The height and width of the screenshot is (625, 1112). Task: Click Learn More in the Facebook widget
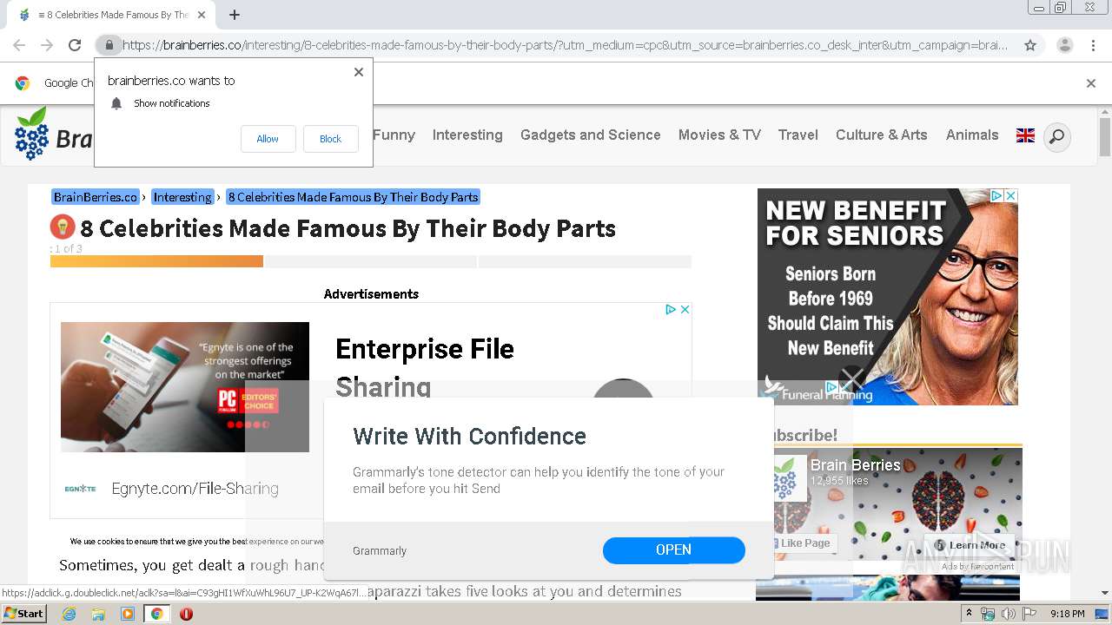970,545
